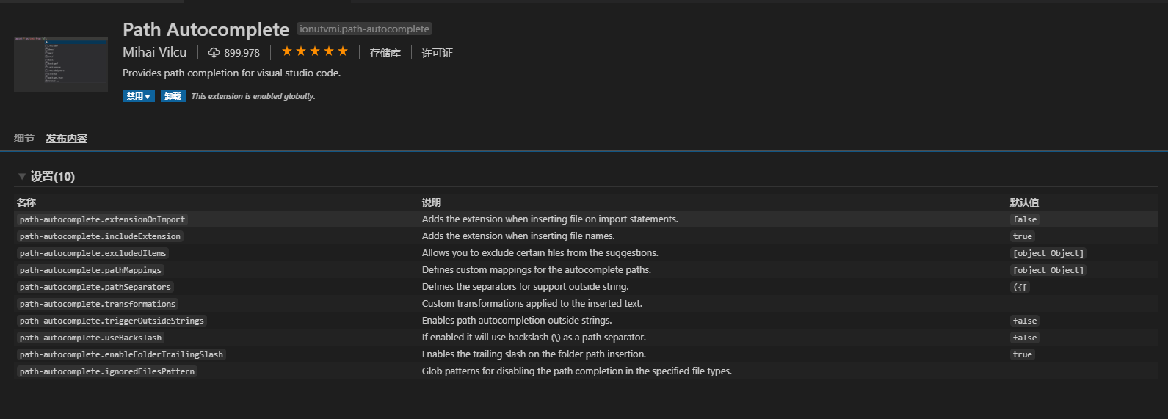This screenshot has height=419, width=1168.
Task: Click the five-star rating
Action: [315, 51]
